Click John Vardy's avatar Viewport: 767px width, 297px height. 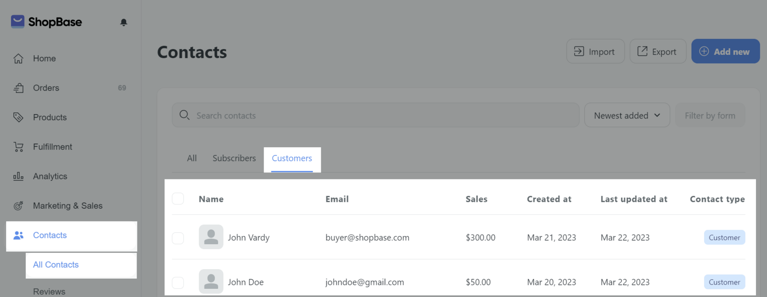[211, 237]
